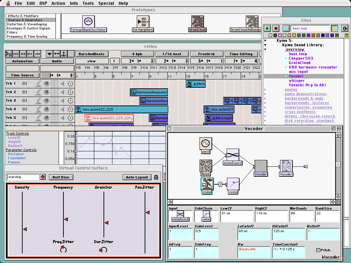Open the Action menu

tap(58, 3)
